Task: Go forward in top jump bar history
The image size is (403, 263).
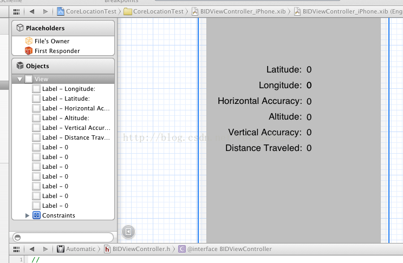Action: point(45,11)
